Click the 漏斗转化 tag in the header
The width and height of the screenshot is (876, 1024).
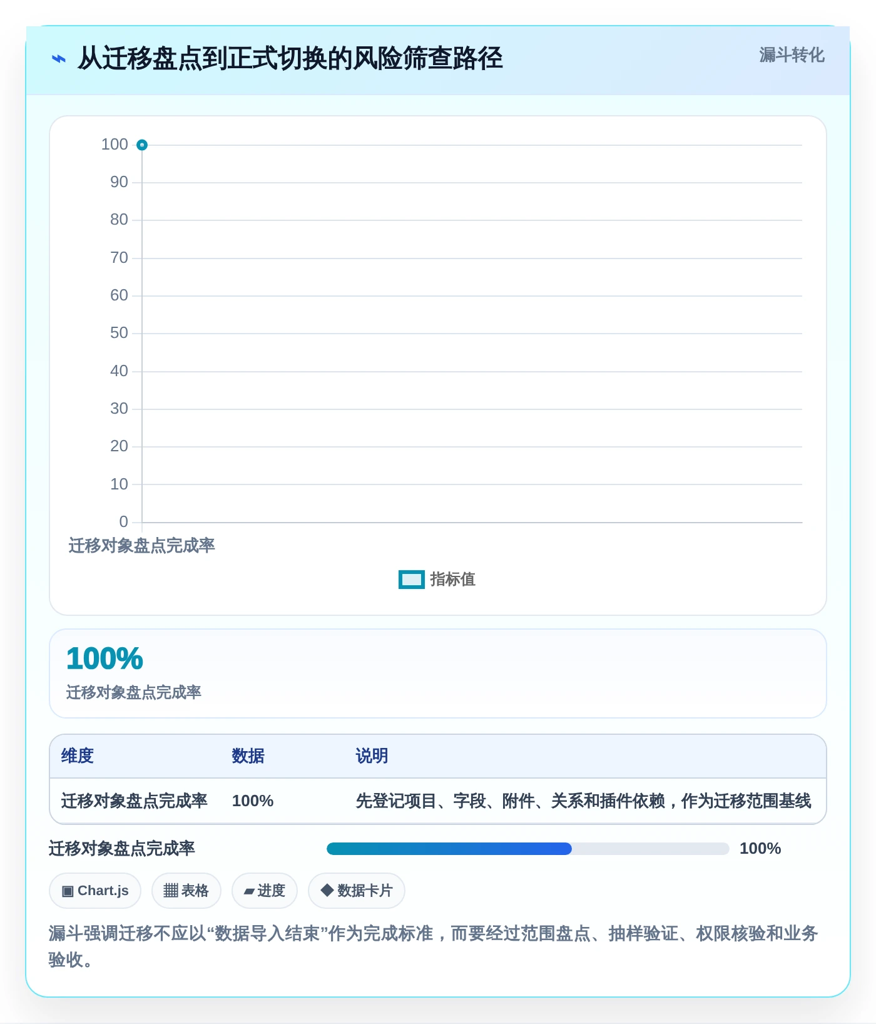792,55
